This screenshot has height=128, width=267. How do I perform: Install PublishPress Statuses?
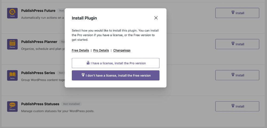[237, 106]
